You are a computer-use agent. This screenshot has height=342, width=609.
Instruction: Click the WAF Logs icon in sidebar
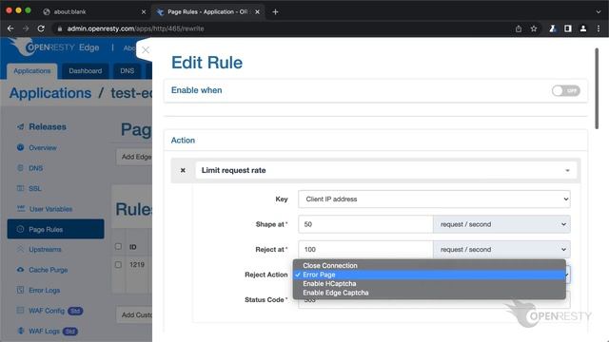tap(21, 331)
